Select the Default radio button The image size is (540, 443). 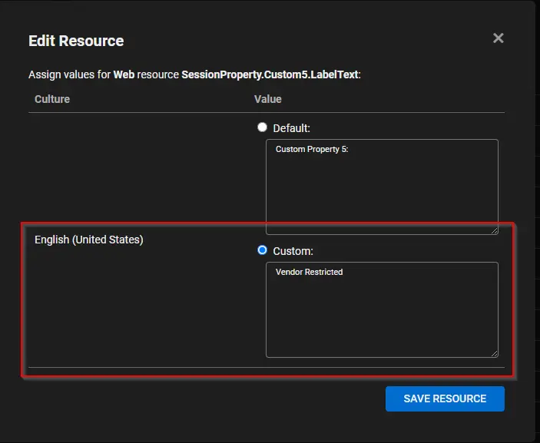coord(262,127)
